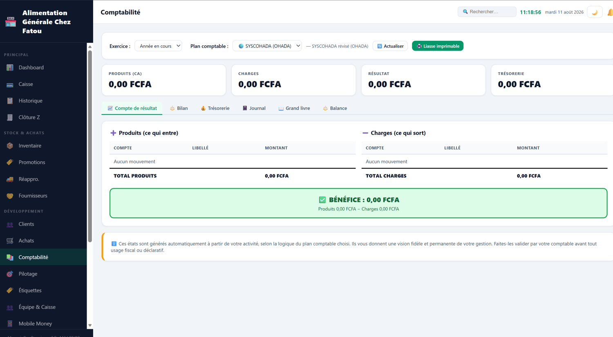
Task: Click the PRODUITS (CA) summary card
Action: 163,80
